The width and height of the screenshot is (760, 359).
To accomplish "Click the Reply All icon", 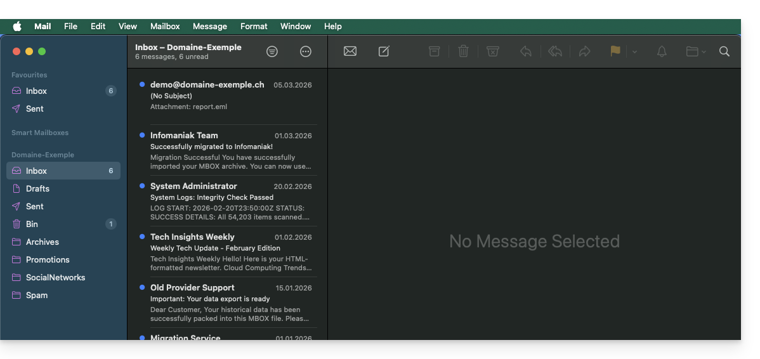I will 555,51.
